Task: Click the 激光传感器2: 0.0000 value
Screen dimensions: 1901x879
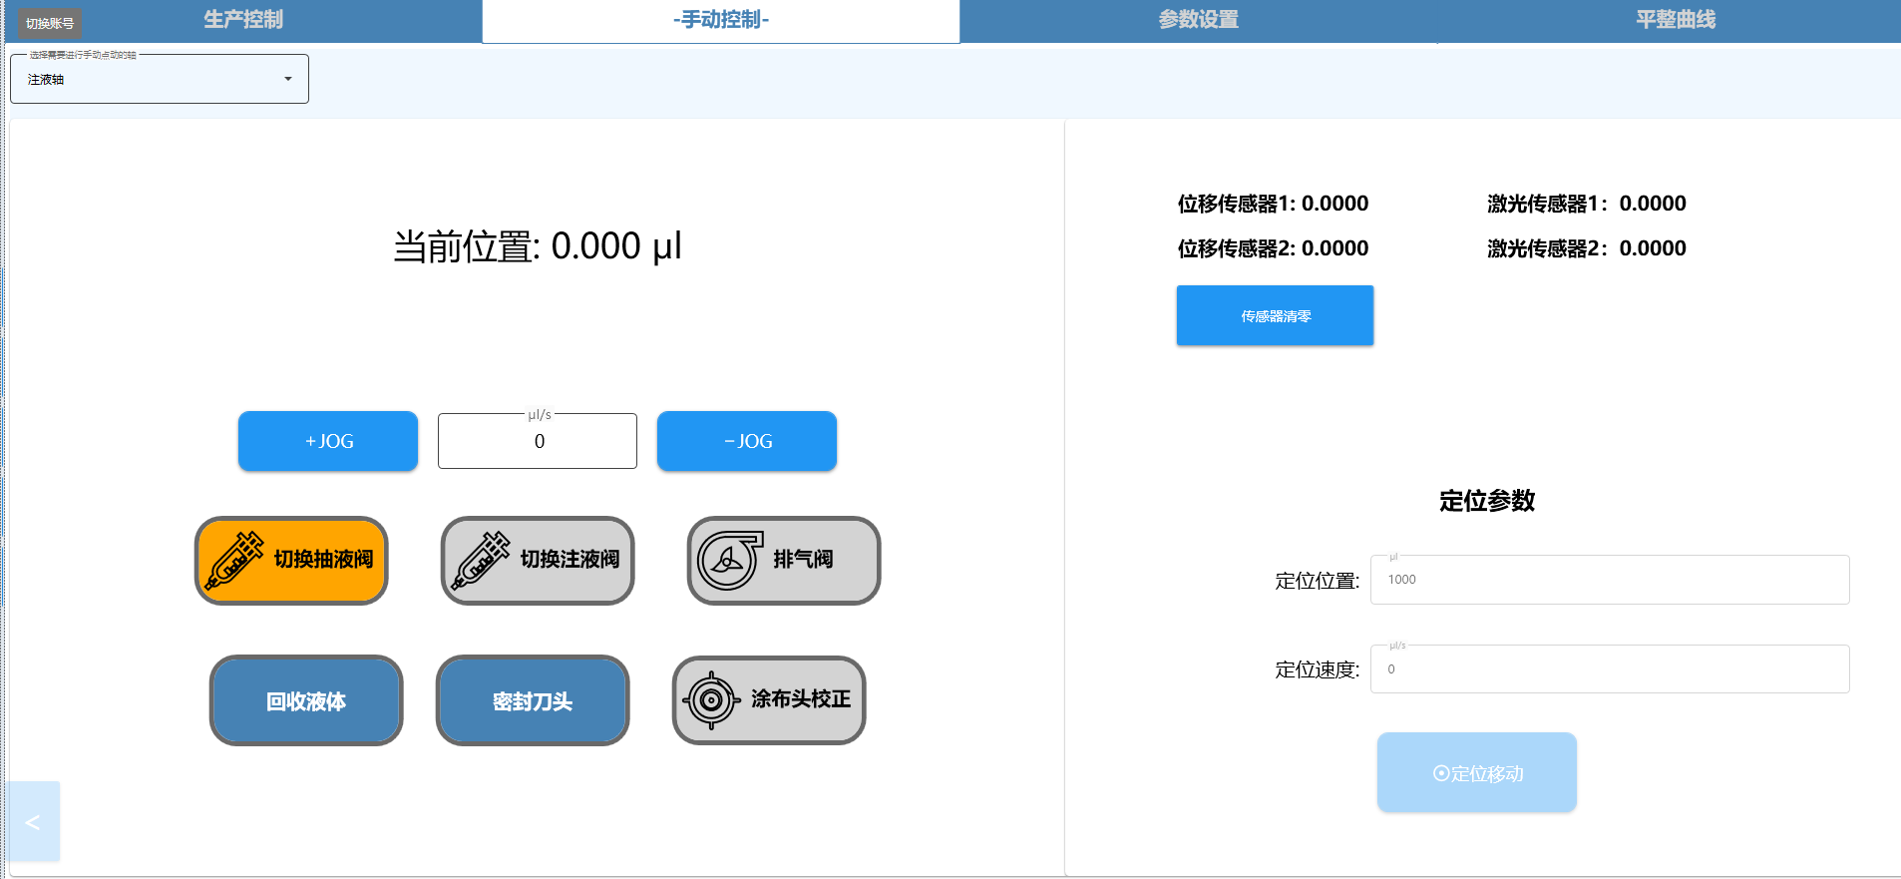Action: click(1587, 248)
